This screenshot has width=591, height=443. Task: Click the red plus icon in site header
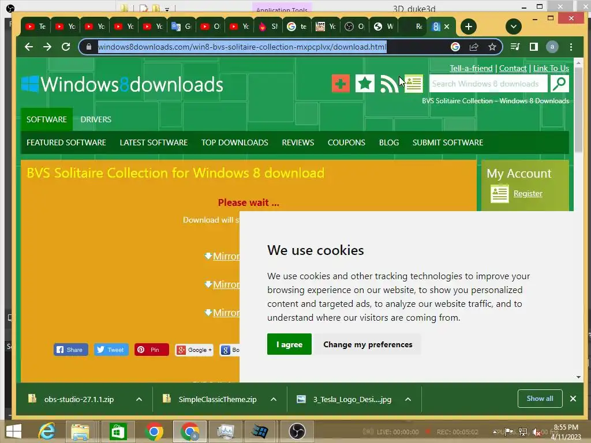(341, 84)
